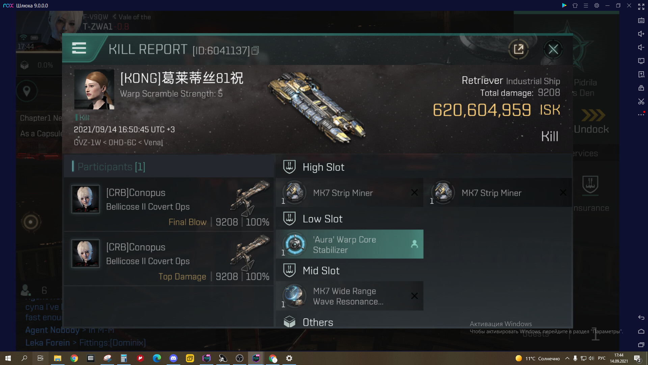Share the kill report via export icon
Viewport: 648px width, 365px height.
518,49
